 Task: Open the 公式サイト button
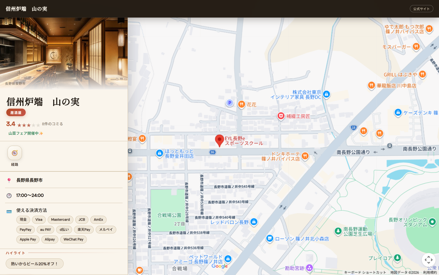[421, 9]
